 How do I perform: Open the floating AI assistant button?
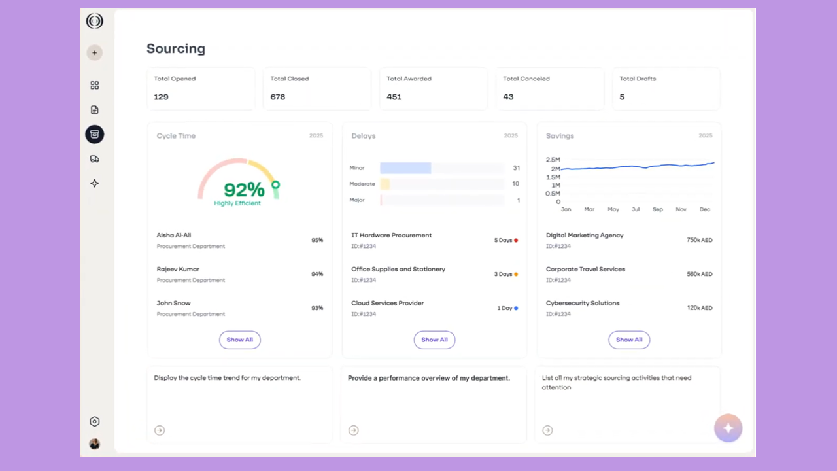pos(728,428)
